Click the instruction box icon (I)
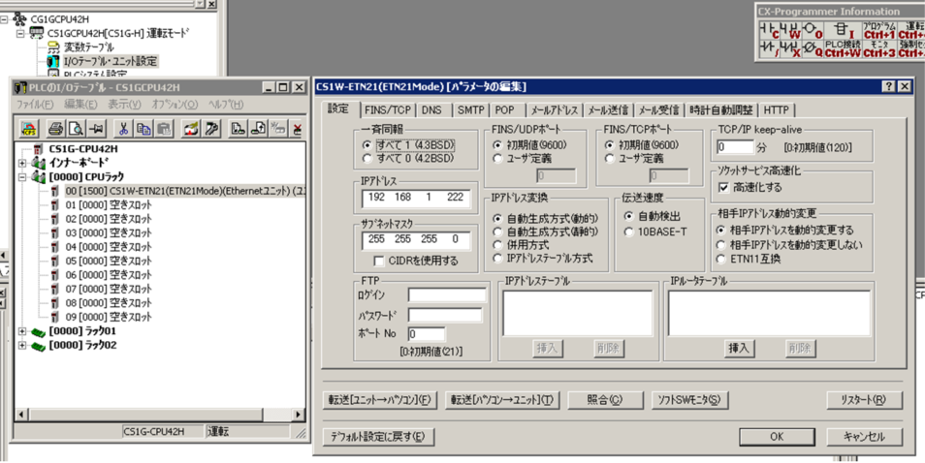 click(x=843, y=30)
